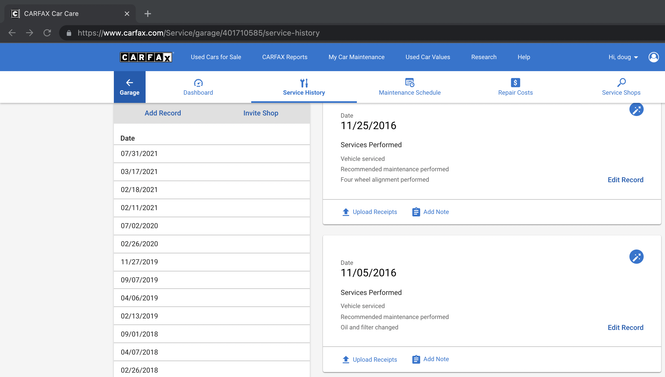665x377 pixels.
Task: Select the Service History tab label
Action: pos(304,93)
